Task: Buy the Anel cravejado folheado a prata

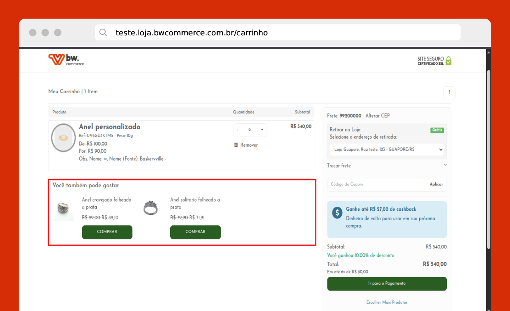Action: pos(107,232)
